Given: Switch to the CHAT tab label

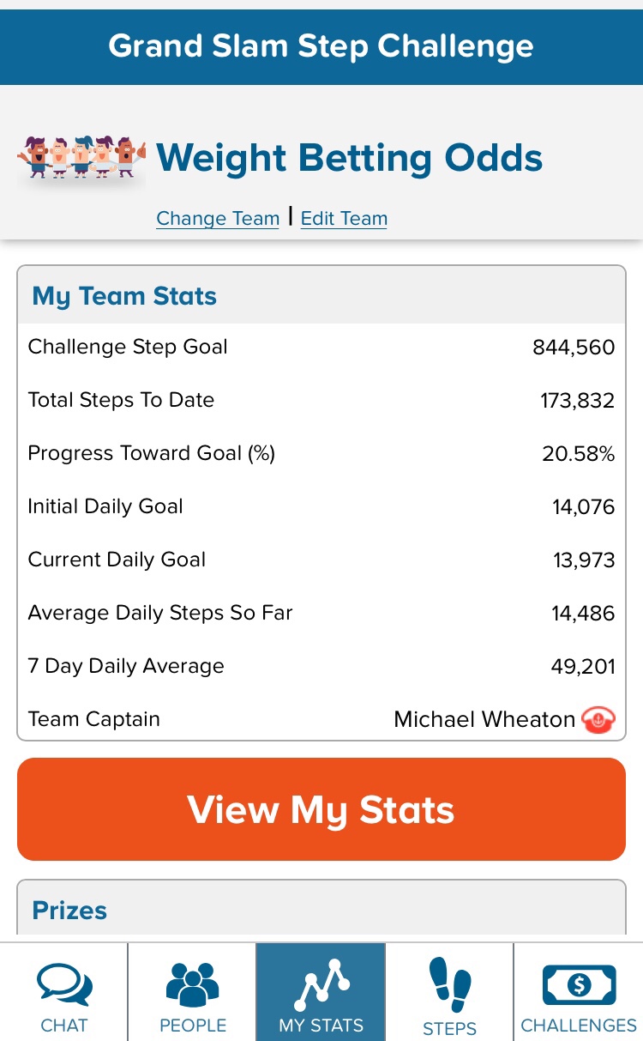Looking at the screenshot, I should (64, 1026).
